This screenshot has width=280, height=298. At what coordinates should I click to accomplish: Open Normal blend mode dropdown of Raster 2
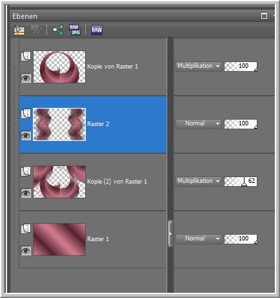(198, 124)
